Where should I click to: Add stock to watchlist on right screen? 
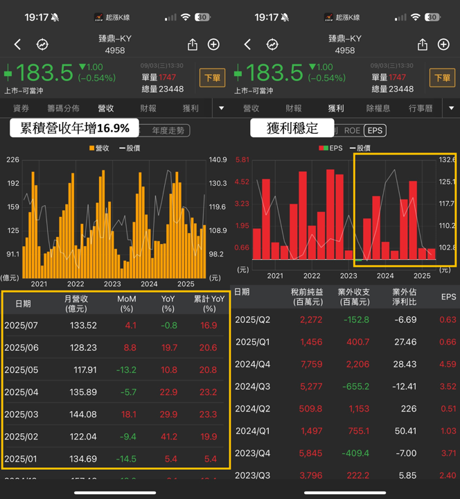443,44
